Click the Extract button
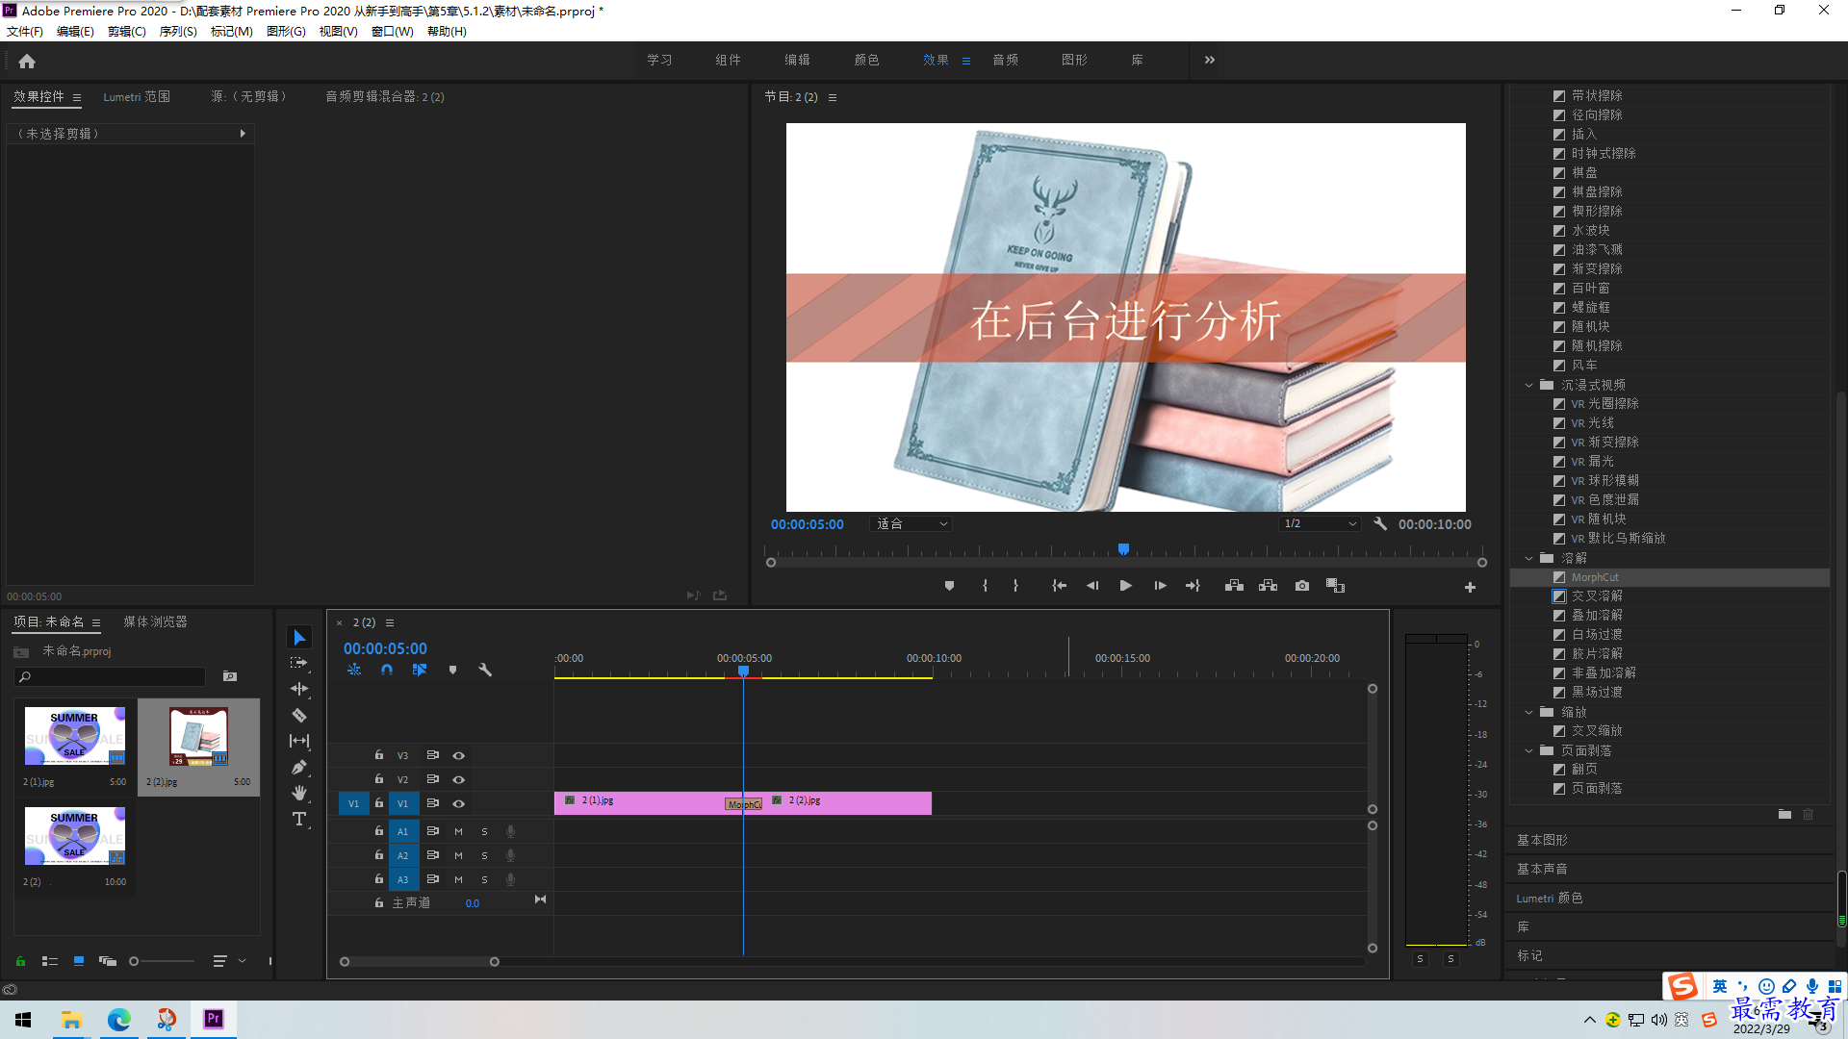The height and width of the screenshot is (1039, 1848). point(1268,586)
